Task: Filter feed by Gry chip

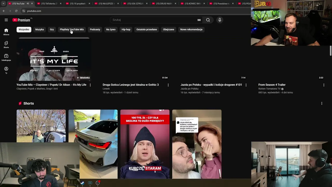Action: coord(52,29)
